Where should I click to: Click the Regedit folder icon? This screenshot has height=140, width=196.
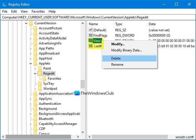click(40, 73)
